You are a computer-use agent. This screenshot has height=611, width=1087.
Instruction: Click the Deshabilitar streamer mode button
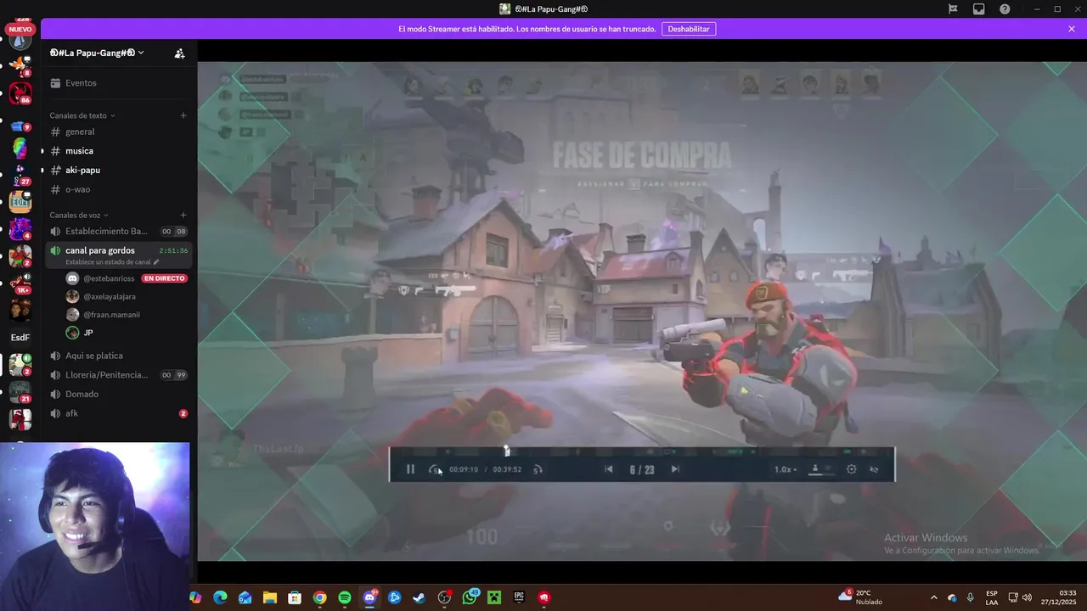[689, 29]
